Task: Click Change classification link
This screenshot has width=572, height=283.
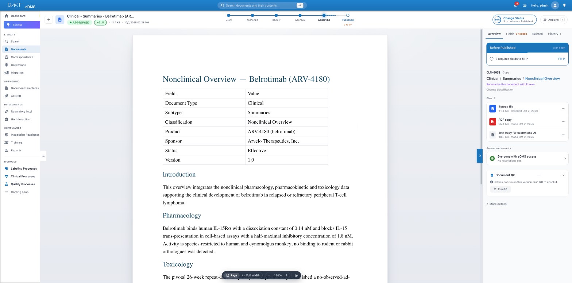Action: (x=499, y=90)
